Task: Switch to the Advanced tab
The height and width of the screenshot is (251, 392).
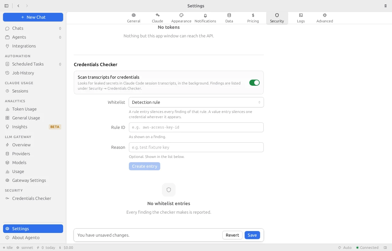Action: [x=325, y=18]
